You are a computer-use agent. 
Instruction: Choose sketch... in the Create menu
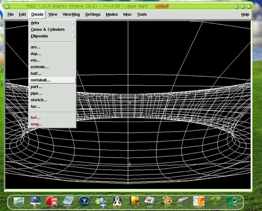[39, 100]
